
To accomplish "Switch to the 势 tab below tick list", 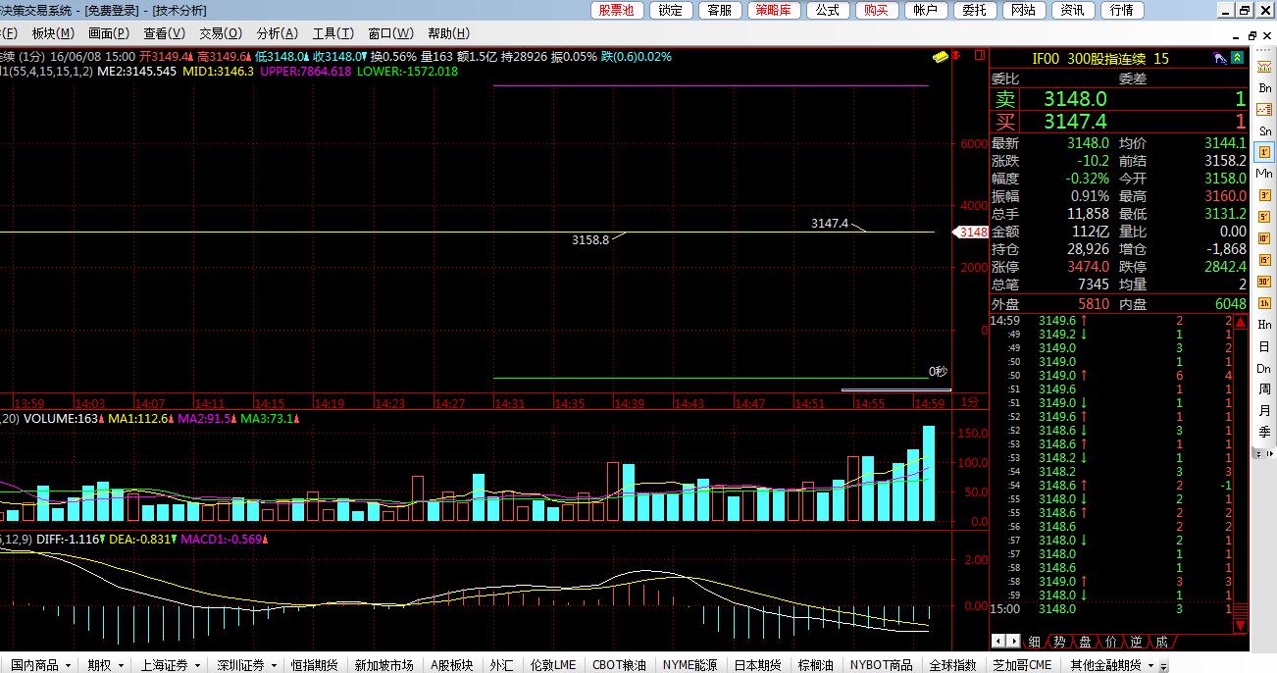I will (x=1059, y=642).
